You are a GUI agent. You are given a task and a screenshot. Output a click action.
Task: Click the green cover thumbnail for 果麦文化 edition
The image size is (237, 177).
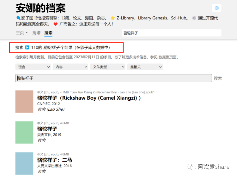(24, 132)
